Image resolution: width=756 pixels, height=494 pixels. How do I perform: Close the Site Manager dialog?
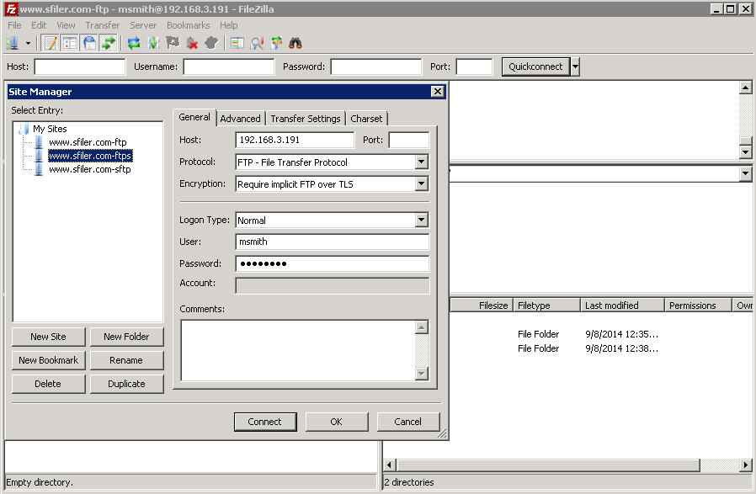pyautogui.click(x=437, y=92)
